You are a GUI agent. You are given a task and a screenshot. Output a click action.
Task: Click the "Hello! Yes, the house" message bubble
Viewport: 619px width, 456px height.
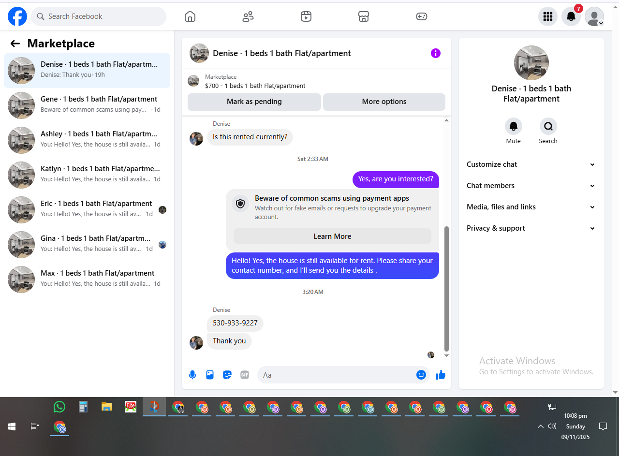[x=332, y=265]
